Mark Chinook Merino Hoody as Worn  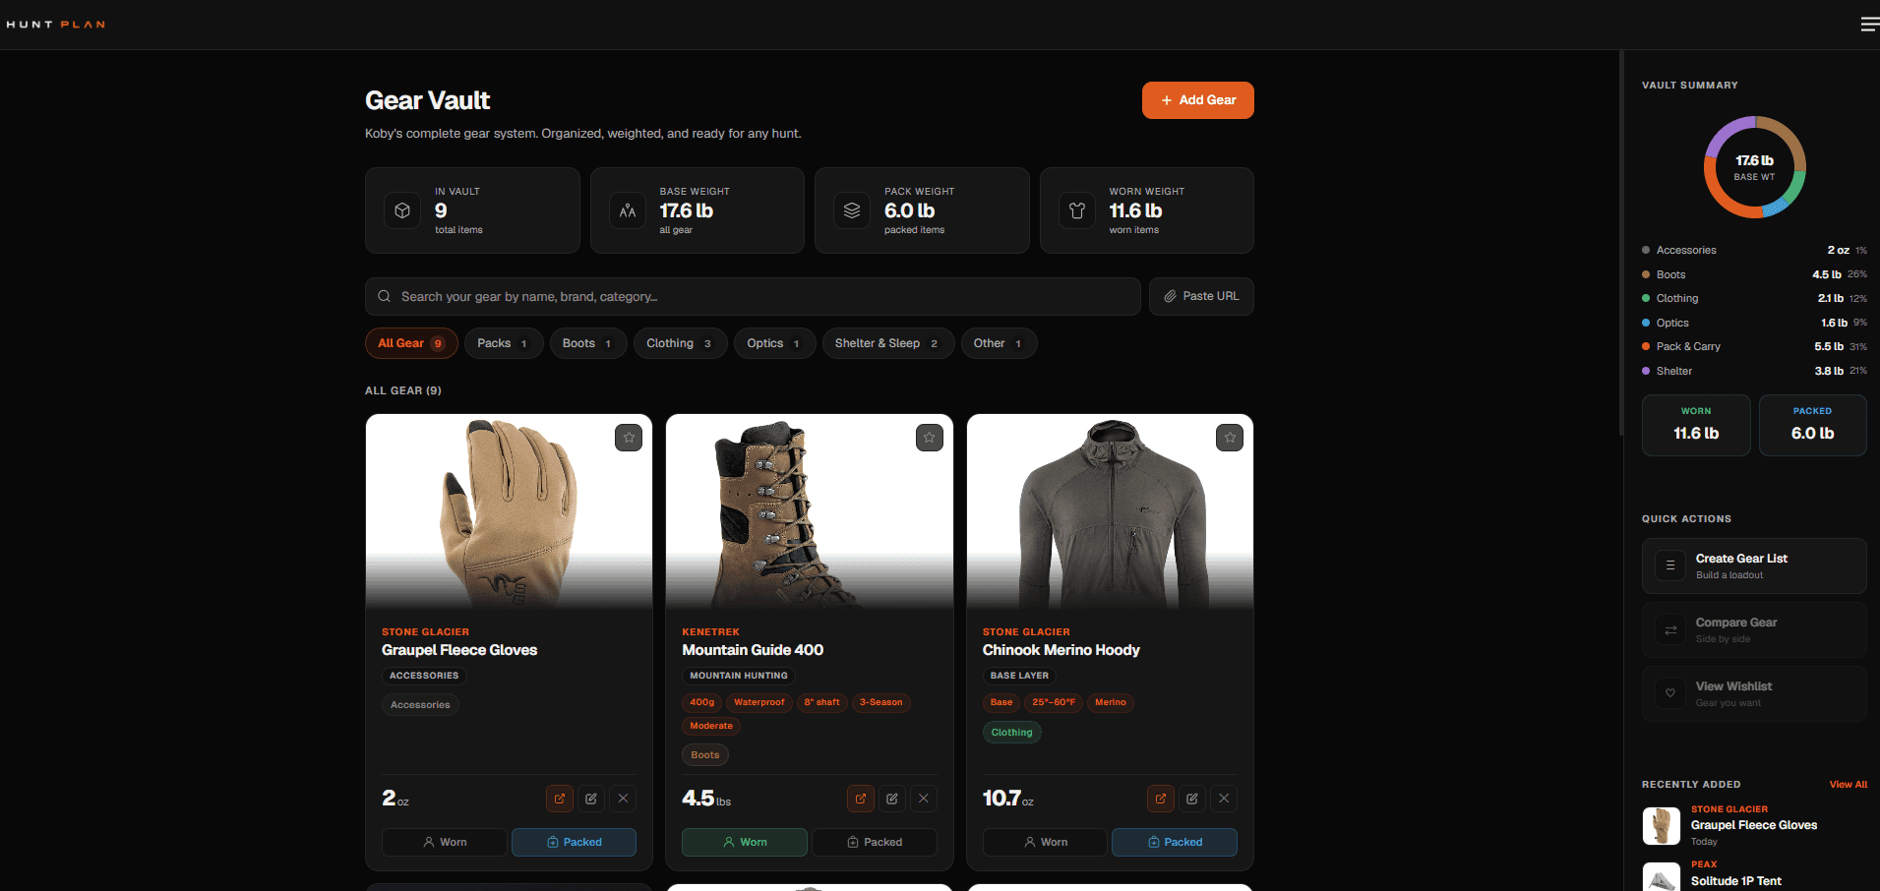click(1045, 842)
